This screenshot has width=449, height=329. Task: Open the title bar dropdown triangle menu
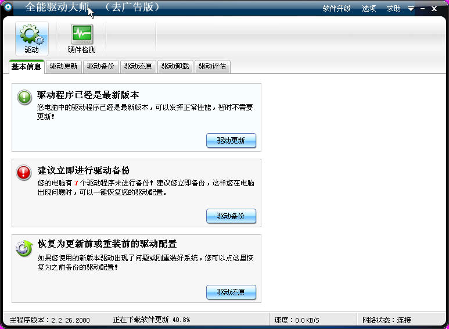pyautogui.click(x=411, y=9)
